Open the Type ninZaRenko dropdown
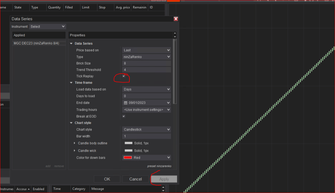The height and width of the screenshot is (193, 335). pos(146,57)
